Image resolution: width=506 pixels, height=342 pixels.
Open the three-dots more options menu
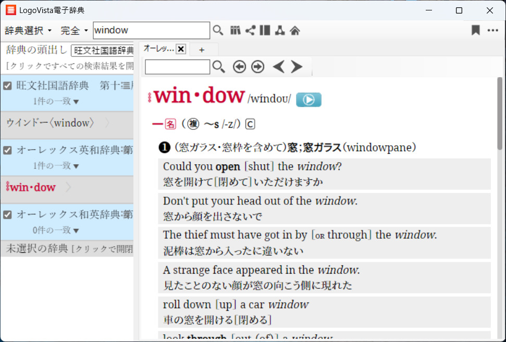[492, 31]
